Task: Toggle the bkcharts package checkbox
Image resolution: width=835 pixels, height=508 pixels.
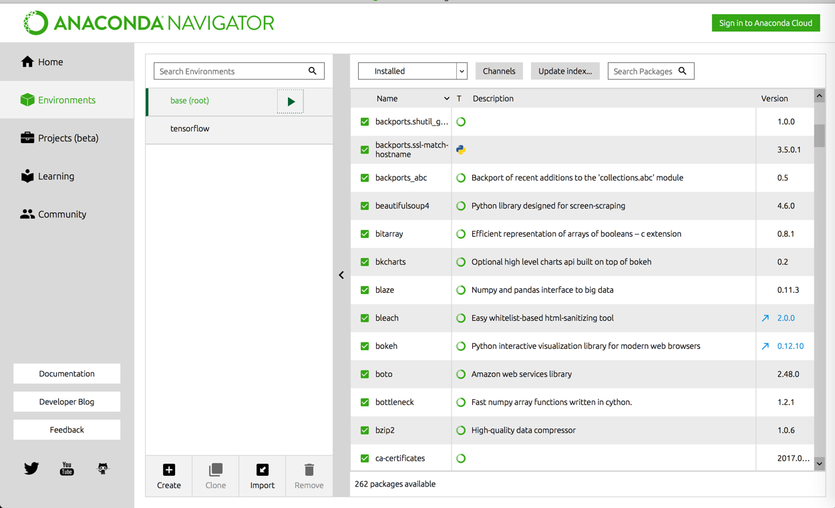Action: click(x=365, y=262)
